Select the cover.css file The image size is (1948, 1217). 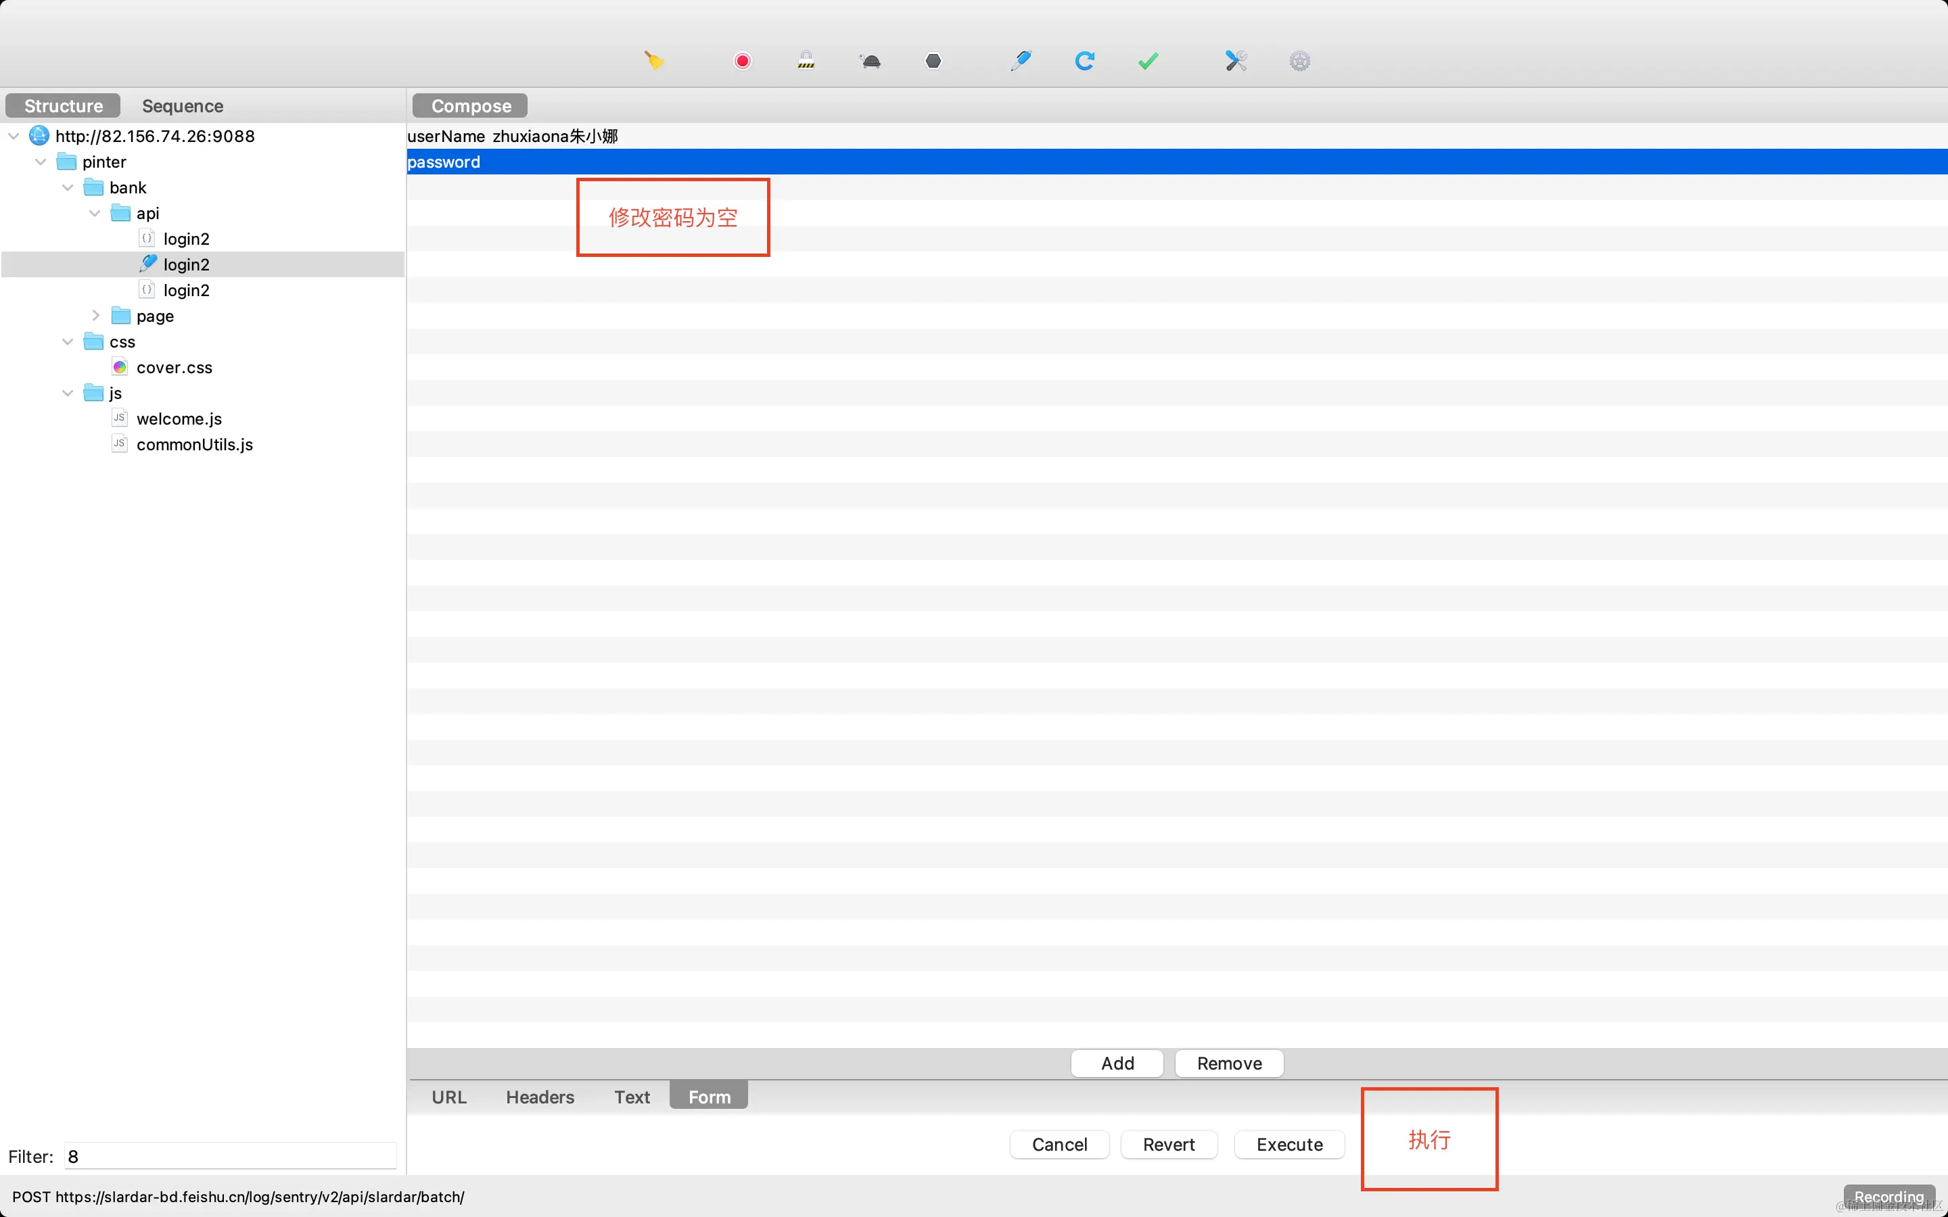pyautogui.click(x=174, y=368)
